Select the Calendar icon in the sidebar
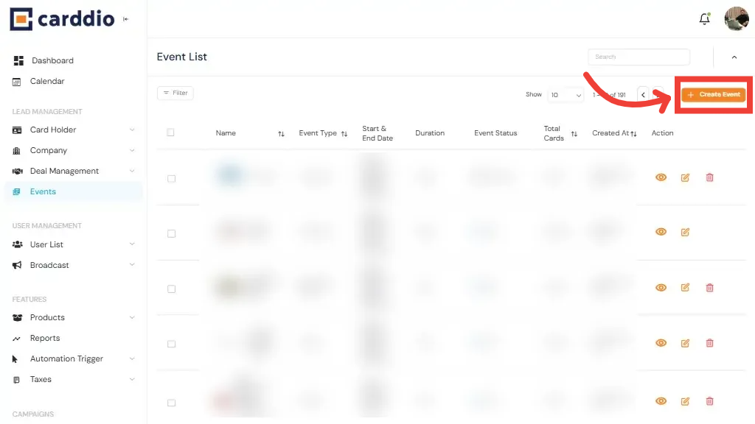Screen dimensions: 755x424 pyautogui.click(x=18, y=81)
